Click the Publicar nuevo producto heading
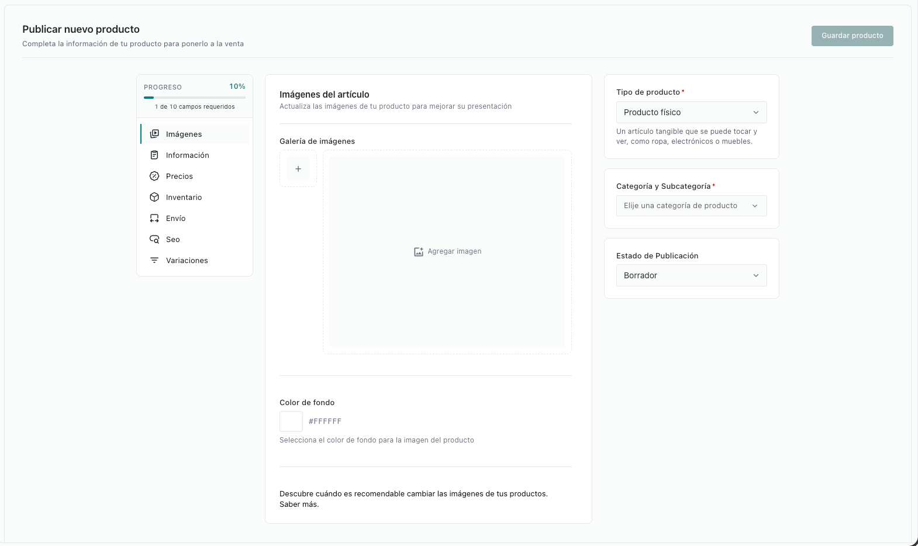 (81, 29)
